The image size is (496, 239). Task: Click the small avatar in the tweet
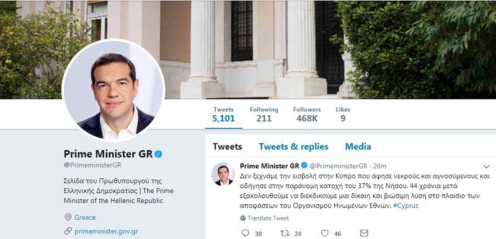(x=223, y=174)
